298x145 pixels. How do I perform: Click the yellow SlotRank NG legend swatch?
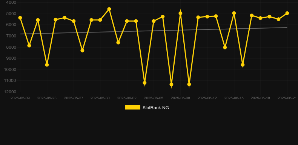coord(133,107)
